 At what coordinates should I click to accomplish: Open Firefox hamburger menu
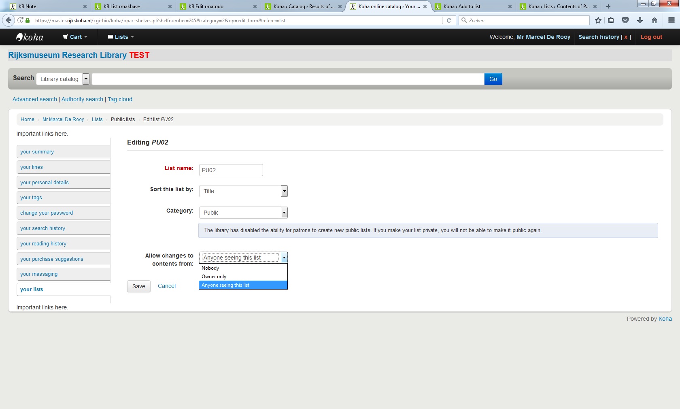pyautogui.click(x=671, y=20)
